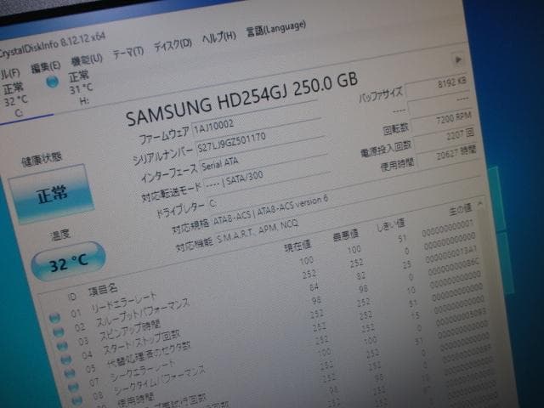Viewport: 544px width, 408px height.
Task: Select the C: drive status tab
Action: tap(14, 99)
